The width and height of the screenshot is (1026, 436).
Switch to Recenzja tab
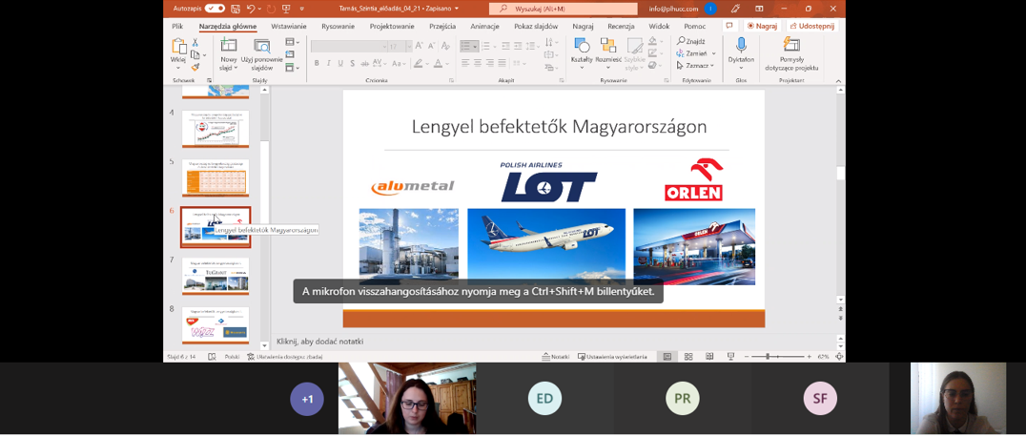pyautogui.click(x=621, y=26)
